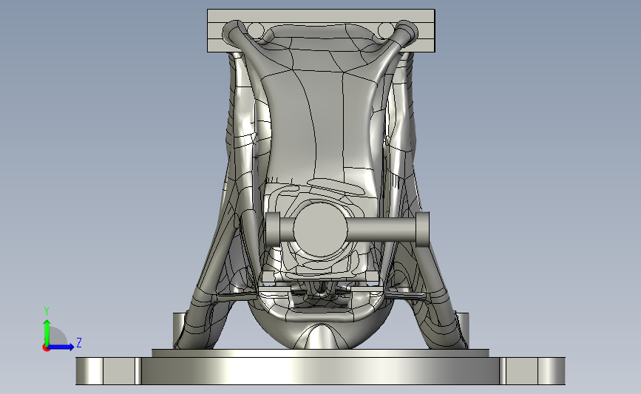Select the right end cap of horizontal bar
The height and width of the screenshot is (394, 641).
pyautogui.click(x=422, y=230)
